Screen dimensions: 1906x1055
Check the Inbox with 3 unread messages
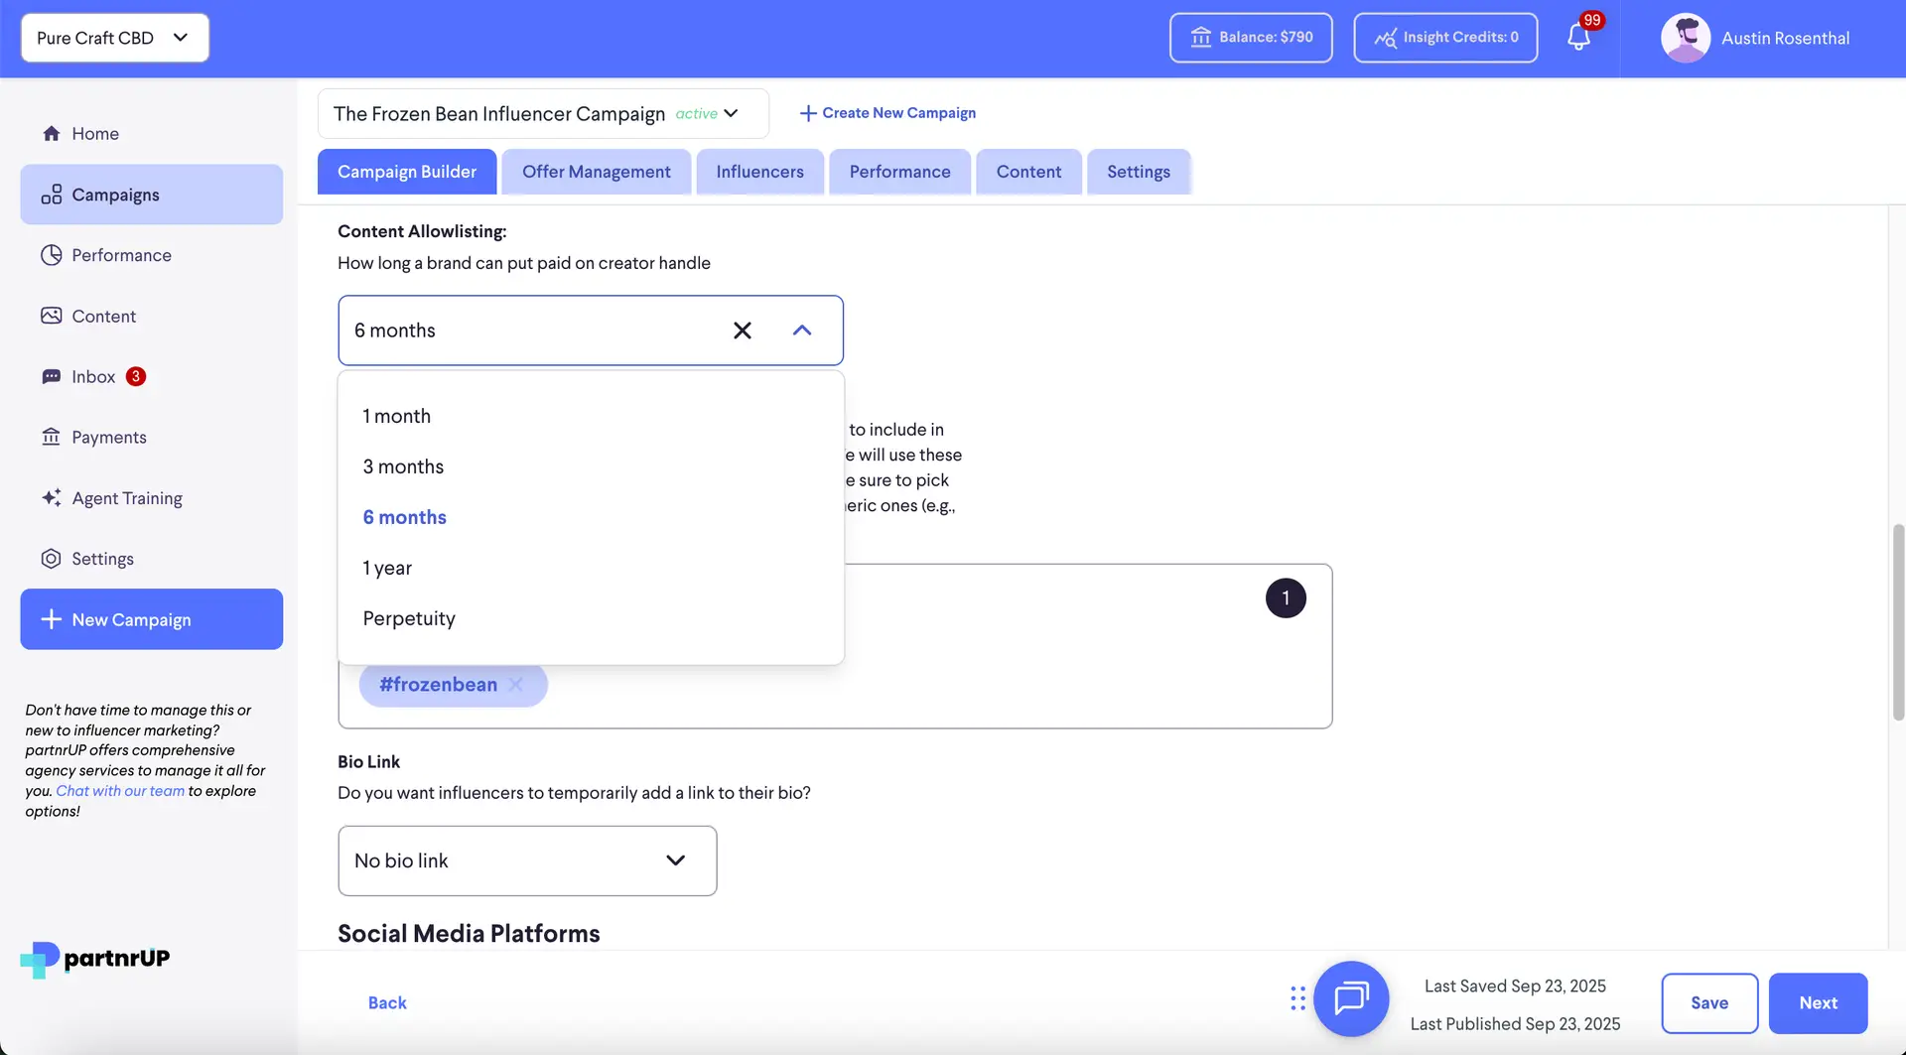pyautogui.click(x=95, y=377)
